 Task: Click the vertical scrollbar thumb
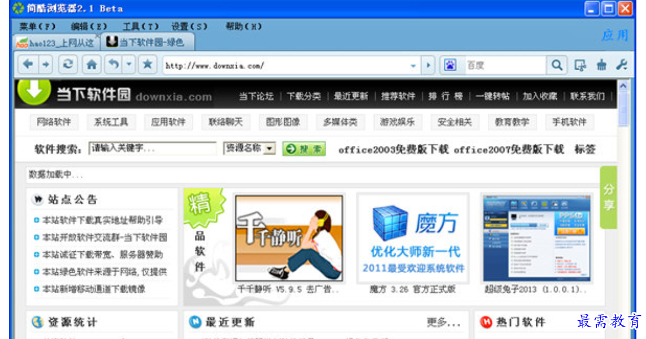623,109
